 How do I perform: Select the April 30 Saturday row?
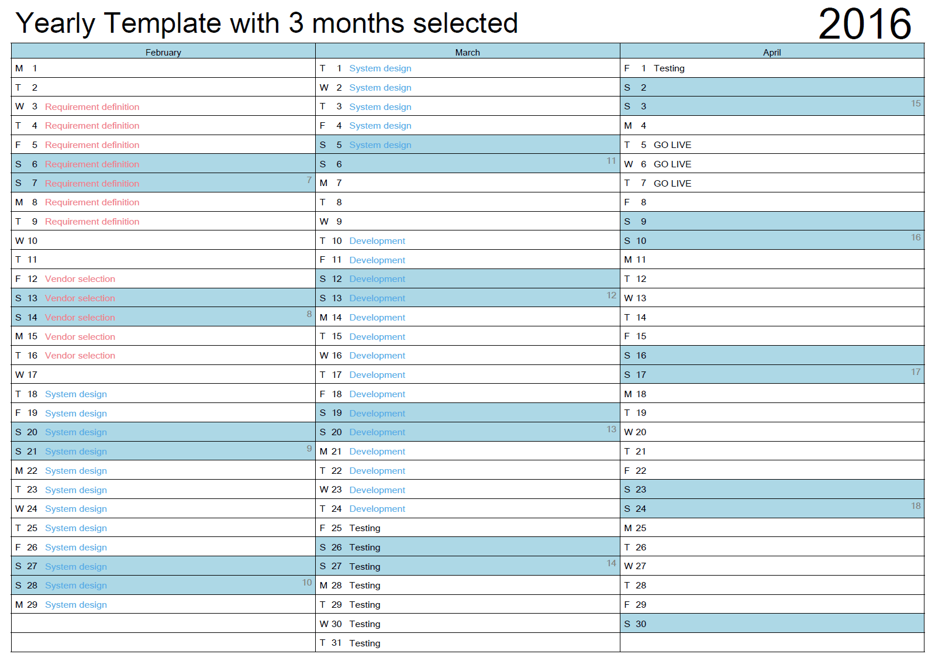pyautogui.click(x=771, y=624)
